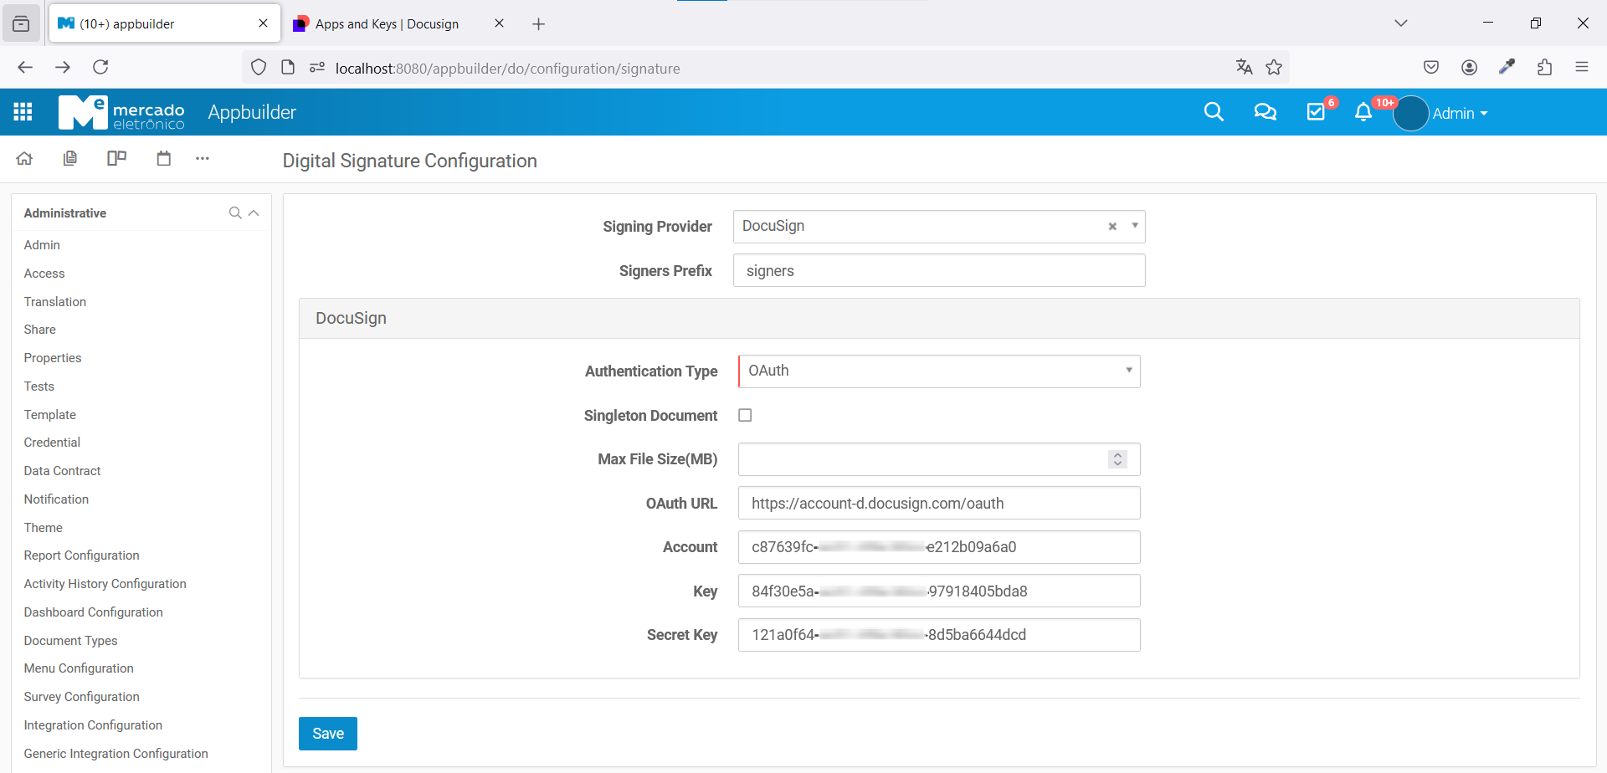Click the documents icon in toolbar
Viewport: 1607px width, 773px height.
(x=70, y=158)
